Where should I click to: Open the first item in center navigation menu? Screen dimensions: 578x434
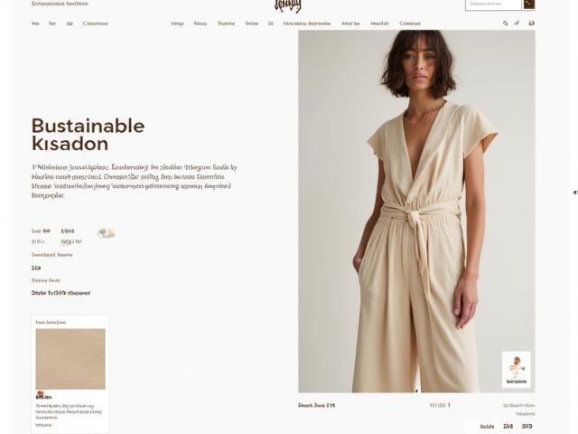[x=177, y=24]
